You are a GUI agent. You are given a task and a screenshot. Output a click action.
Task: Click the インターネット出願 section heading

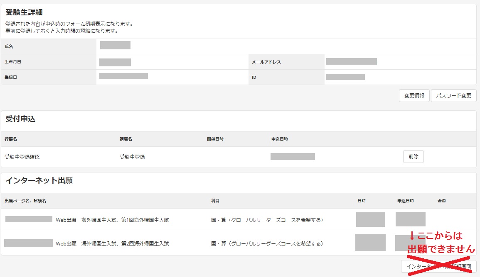pos(39,180)
